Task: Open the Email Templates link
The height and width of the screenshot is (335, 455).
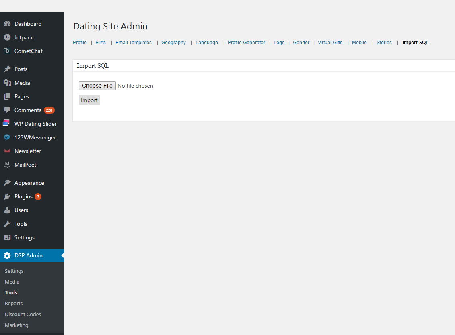Action: [x=134, y=42]
